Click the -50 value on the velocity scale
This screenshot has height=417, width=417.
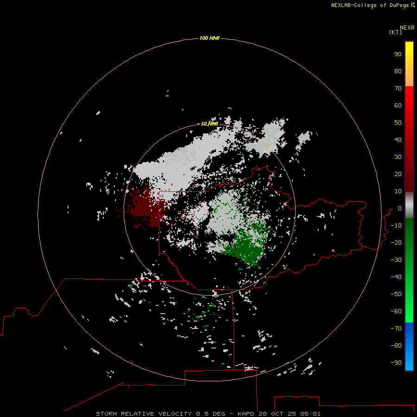point(396,294)
